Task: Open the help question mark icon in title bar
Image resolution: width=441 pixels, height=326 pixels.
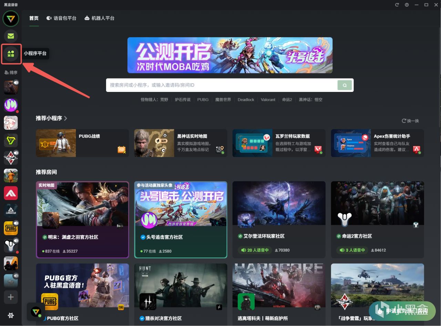Action: [407, 5]
